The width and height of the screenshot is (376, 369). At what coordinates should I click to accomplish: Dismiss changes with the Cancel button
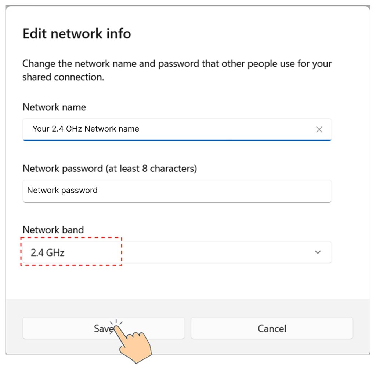coord(272,328)
